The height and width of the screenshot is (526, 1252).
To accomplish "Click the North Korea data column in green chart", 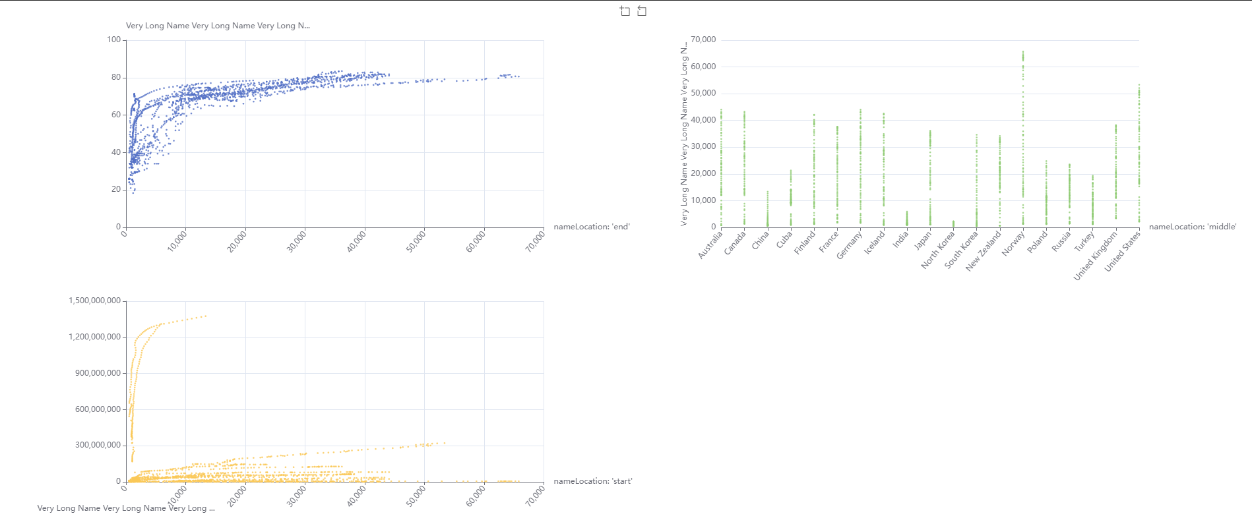I will pyautogui.click(x=953, y=224).
